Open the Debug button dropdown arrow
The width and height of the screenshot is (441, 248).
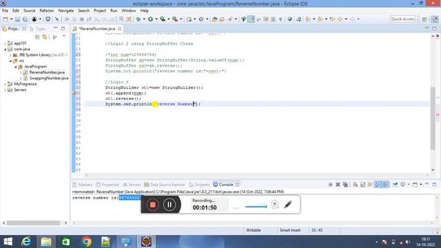tap(144, 19)
